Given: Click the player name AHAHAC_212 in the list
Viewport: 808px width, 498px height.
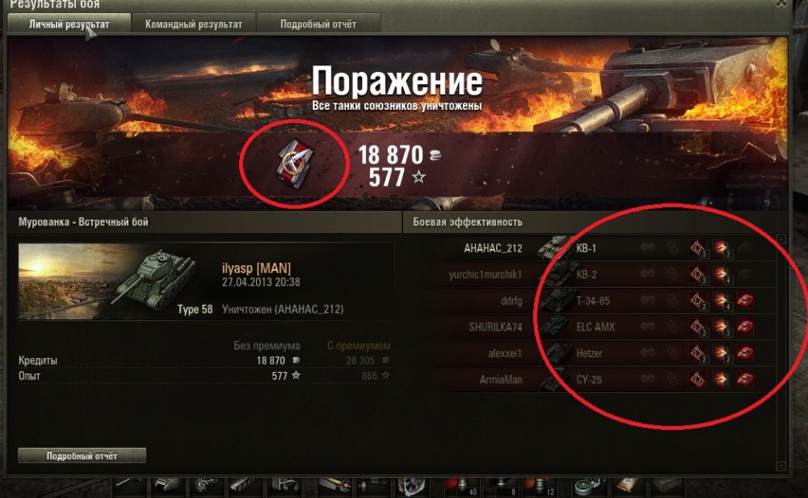Looking at the screenshot, I should click(x=493, y=248).
